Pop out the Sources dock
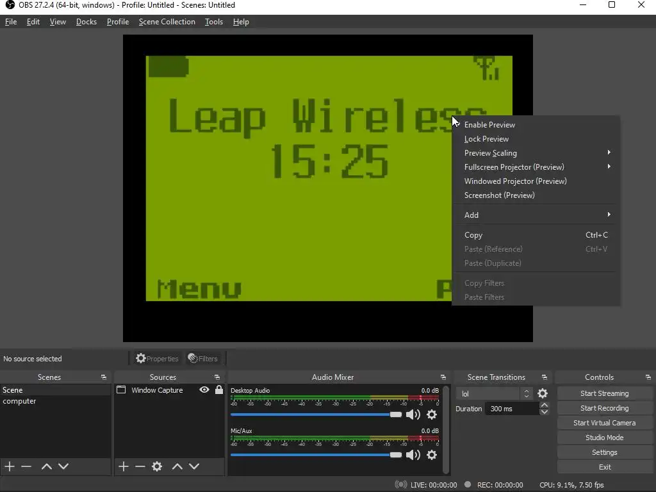 (x=217, y=377)
